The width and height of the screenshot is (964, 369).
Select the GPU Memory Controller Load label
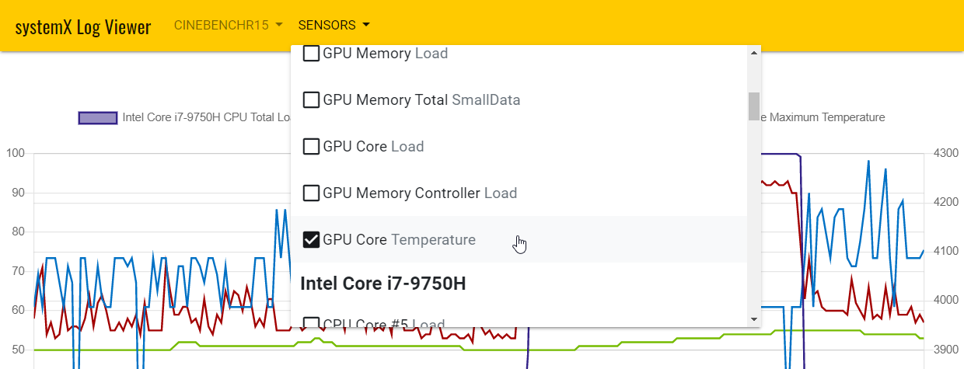pyautogui.click(x=420, y=193)
